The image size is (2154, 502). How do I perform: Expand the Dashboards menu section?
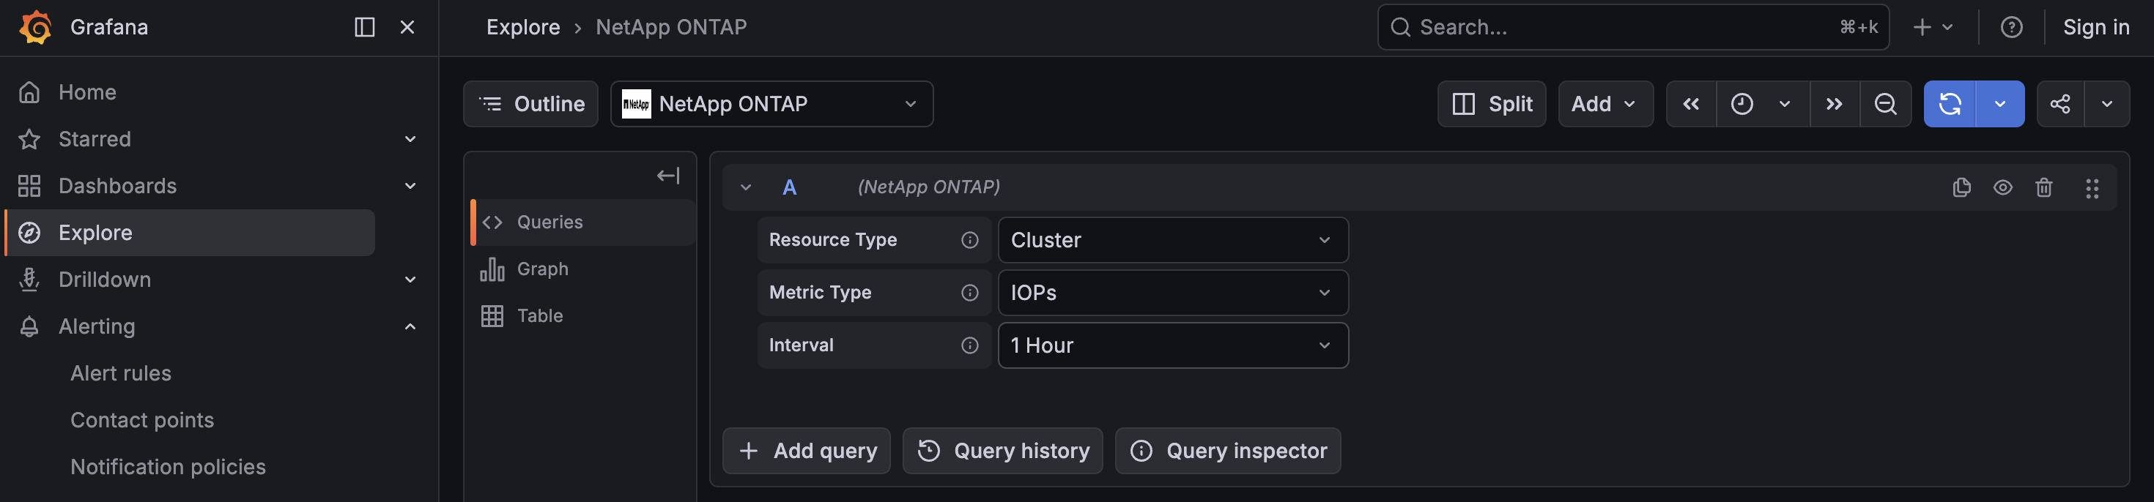pos(410,187)
